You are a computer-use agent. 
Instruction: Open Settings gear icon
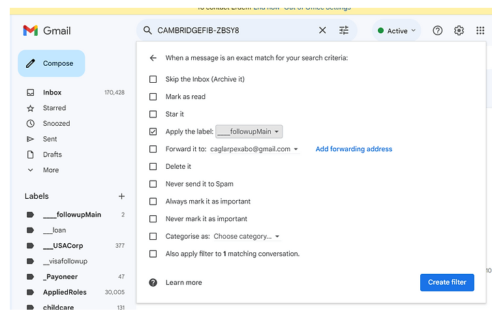[x=459, y=31]
